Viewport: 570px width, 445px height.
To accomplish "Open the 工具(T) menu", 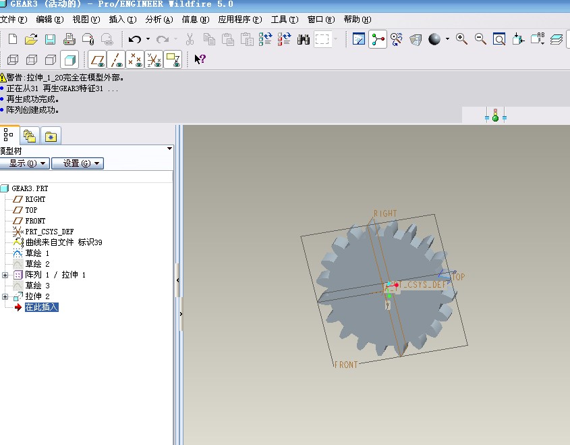I will (285, 20).
